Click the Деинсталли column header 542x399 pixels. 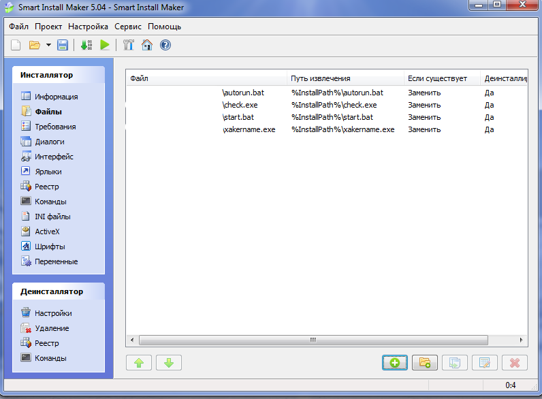coord(504,78)
